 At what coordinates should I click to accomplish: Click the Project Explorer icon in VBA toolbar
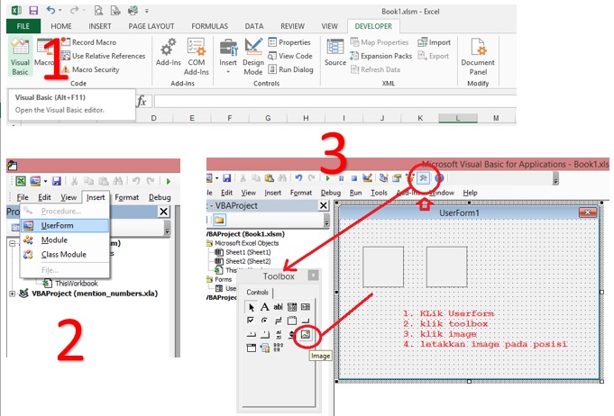[383, 178]
